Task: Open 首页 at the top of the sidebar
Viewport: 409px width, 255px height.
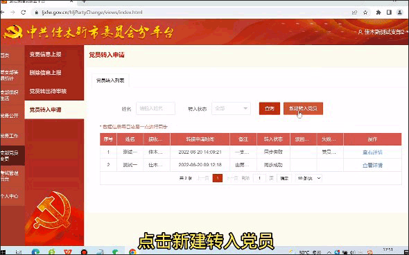Action: [6, 55]
